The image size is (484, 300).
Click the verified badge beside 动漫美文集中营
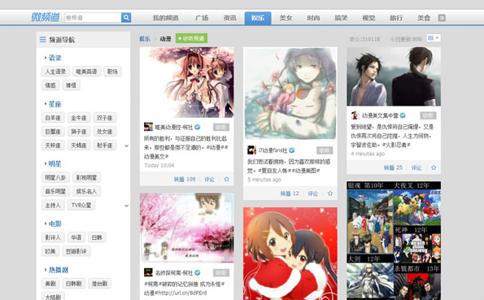pyautogui.click(x=403, y=115)
